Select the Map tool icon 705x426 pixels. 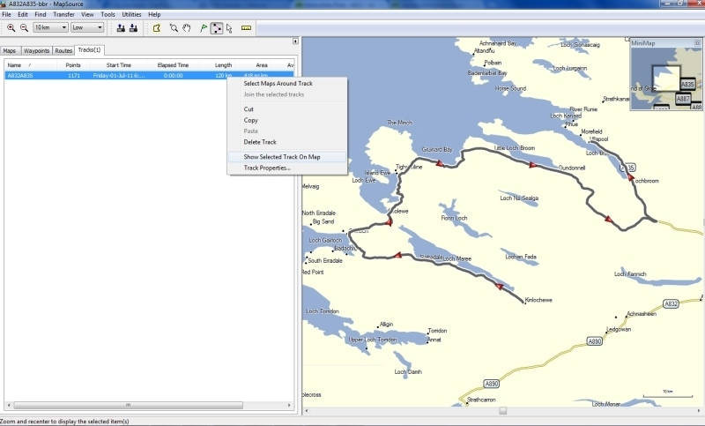click(x=156, y=28)
